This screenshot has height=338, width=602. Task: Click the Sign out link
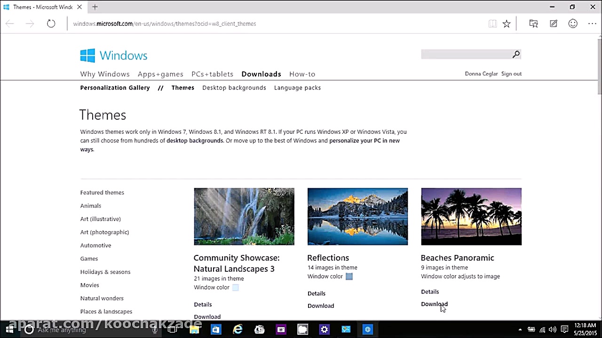pos(511,74)
